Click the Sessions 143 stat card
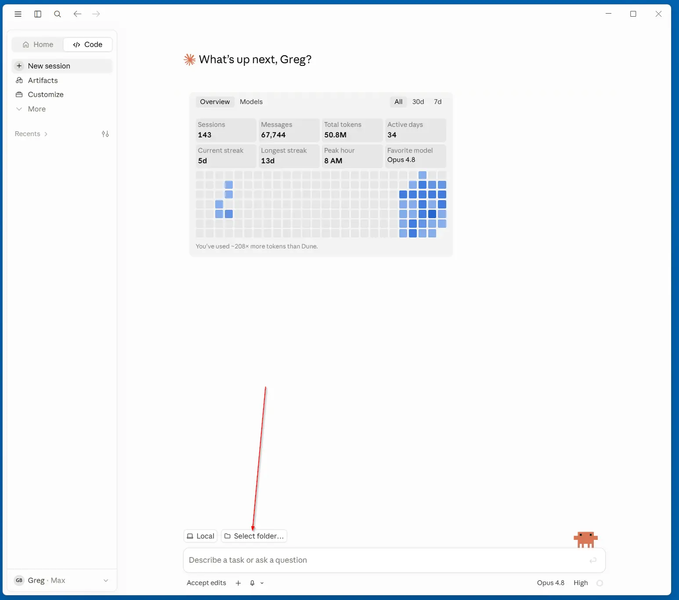Screen dimensions: 679x600 point(226,130)
